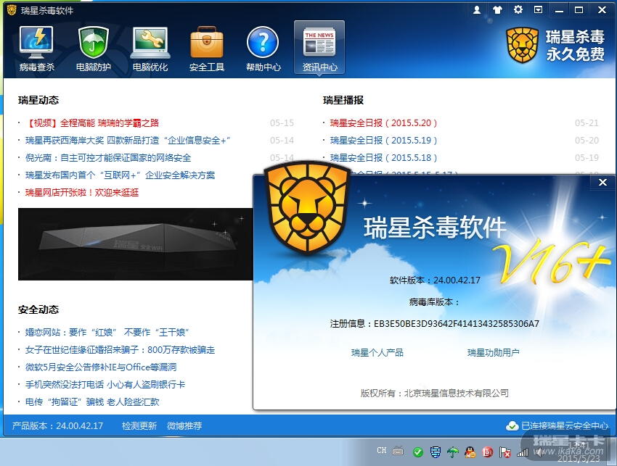Open article 瑞星发布国内首个互联网+企业安全解决方案

(120, 175)
